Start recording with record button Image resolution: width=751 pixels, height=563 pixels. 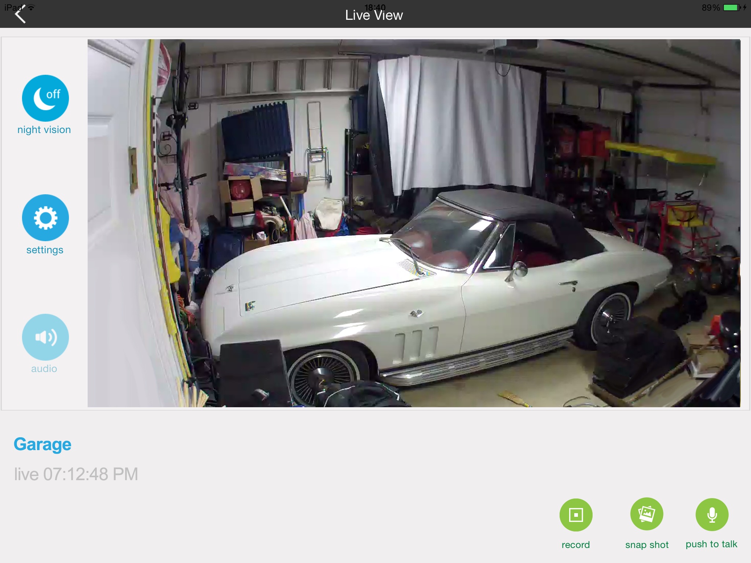coord(576,515)
